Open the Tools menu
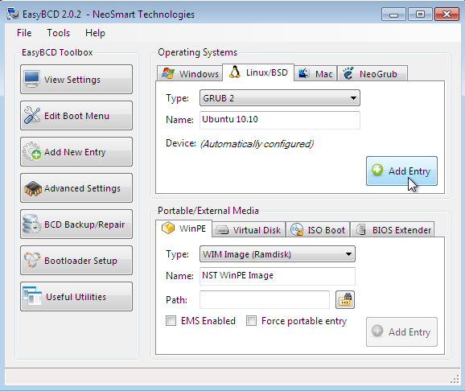The image size is (465, 391). tap(59, 33)
